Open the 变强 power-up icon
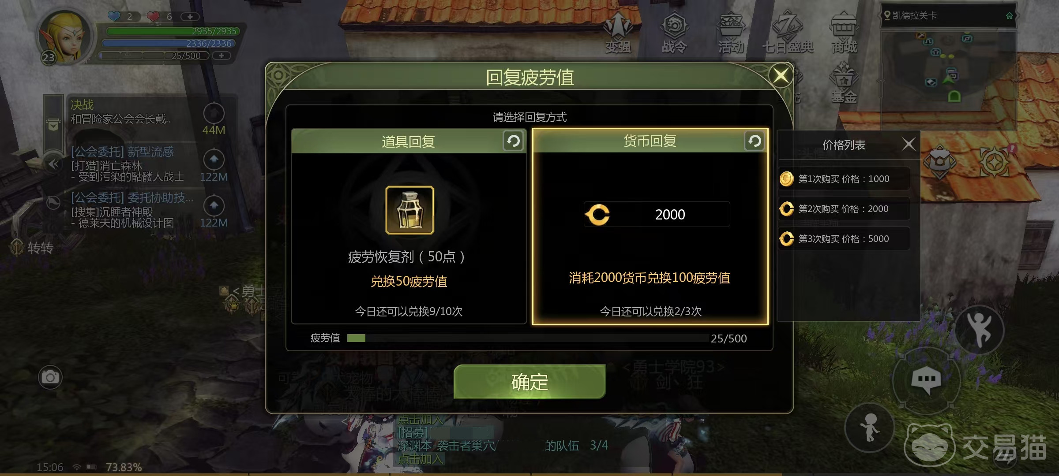Viewport: 1059px width, 476px height. 618,33
